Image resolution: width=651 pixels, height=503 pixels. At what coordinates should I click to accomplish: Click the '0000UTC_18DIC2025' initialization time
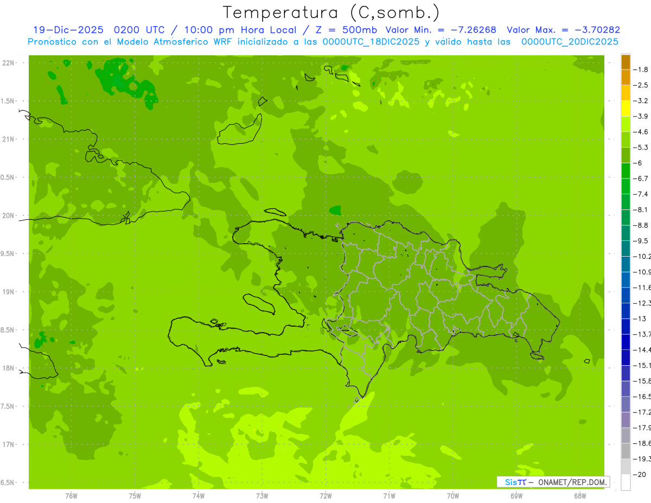(371, 42)
